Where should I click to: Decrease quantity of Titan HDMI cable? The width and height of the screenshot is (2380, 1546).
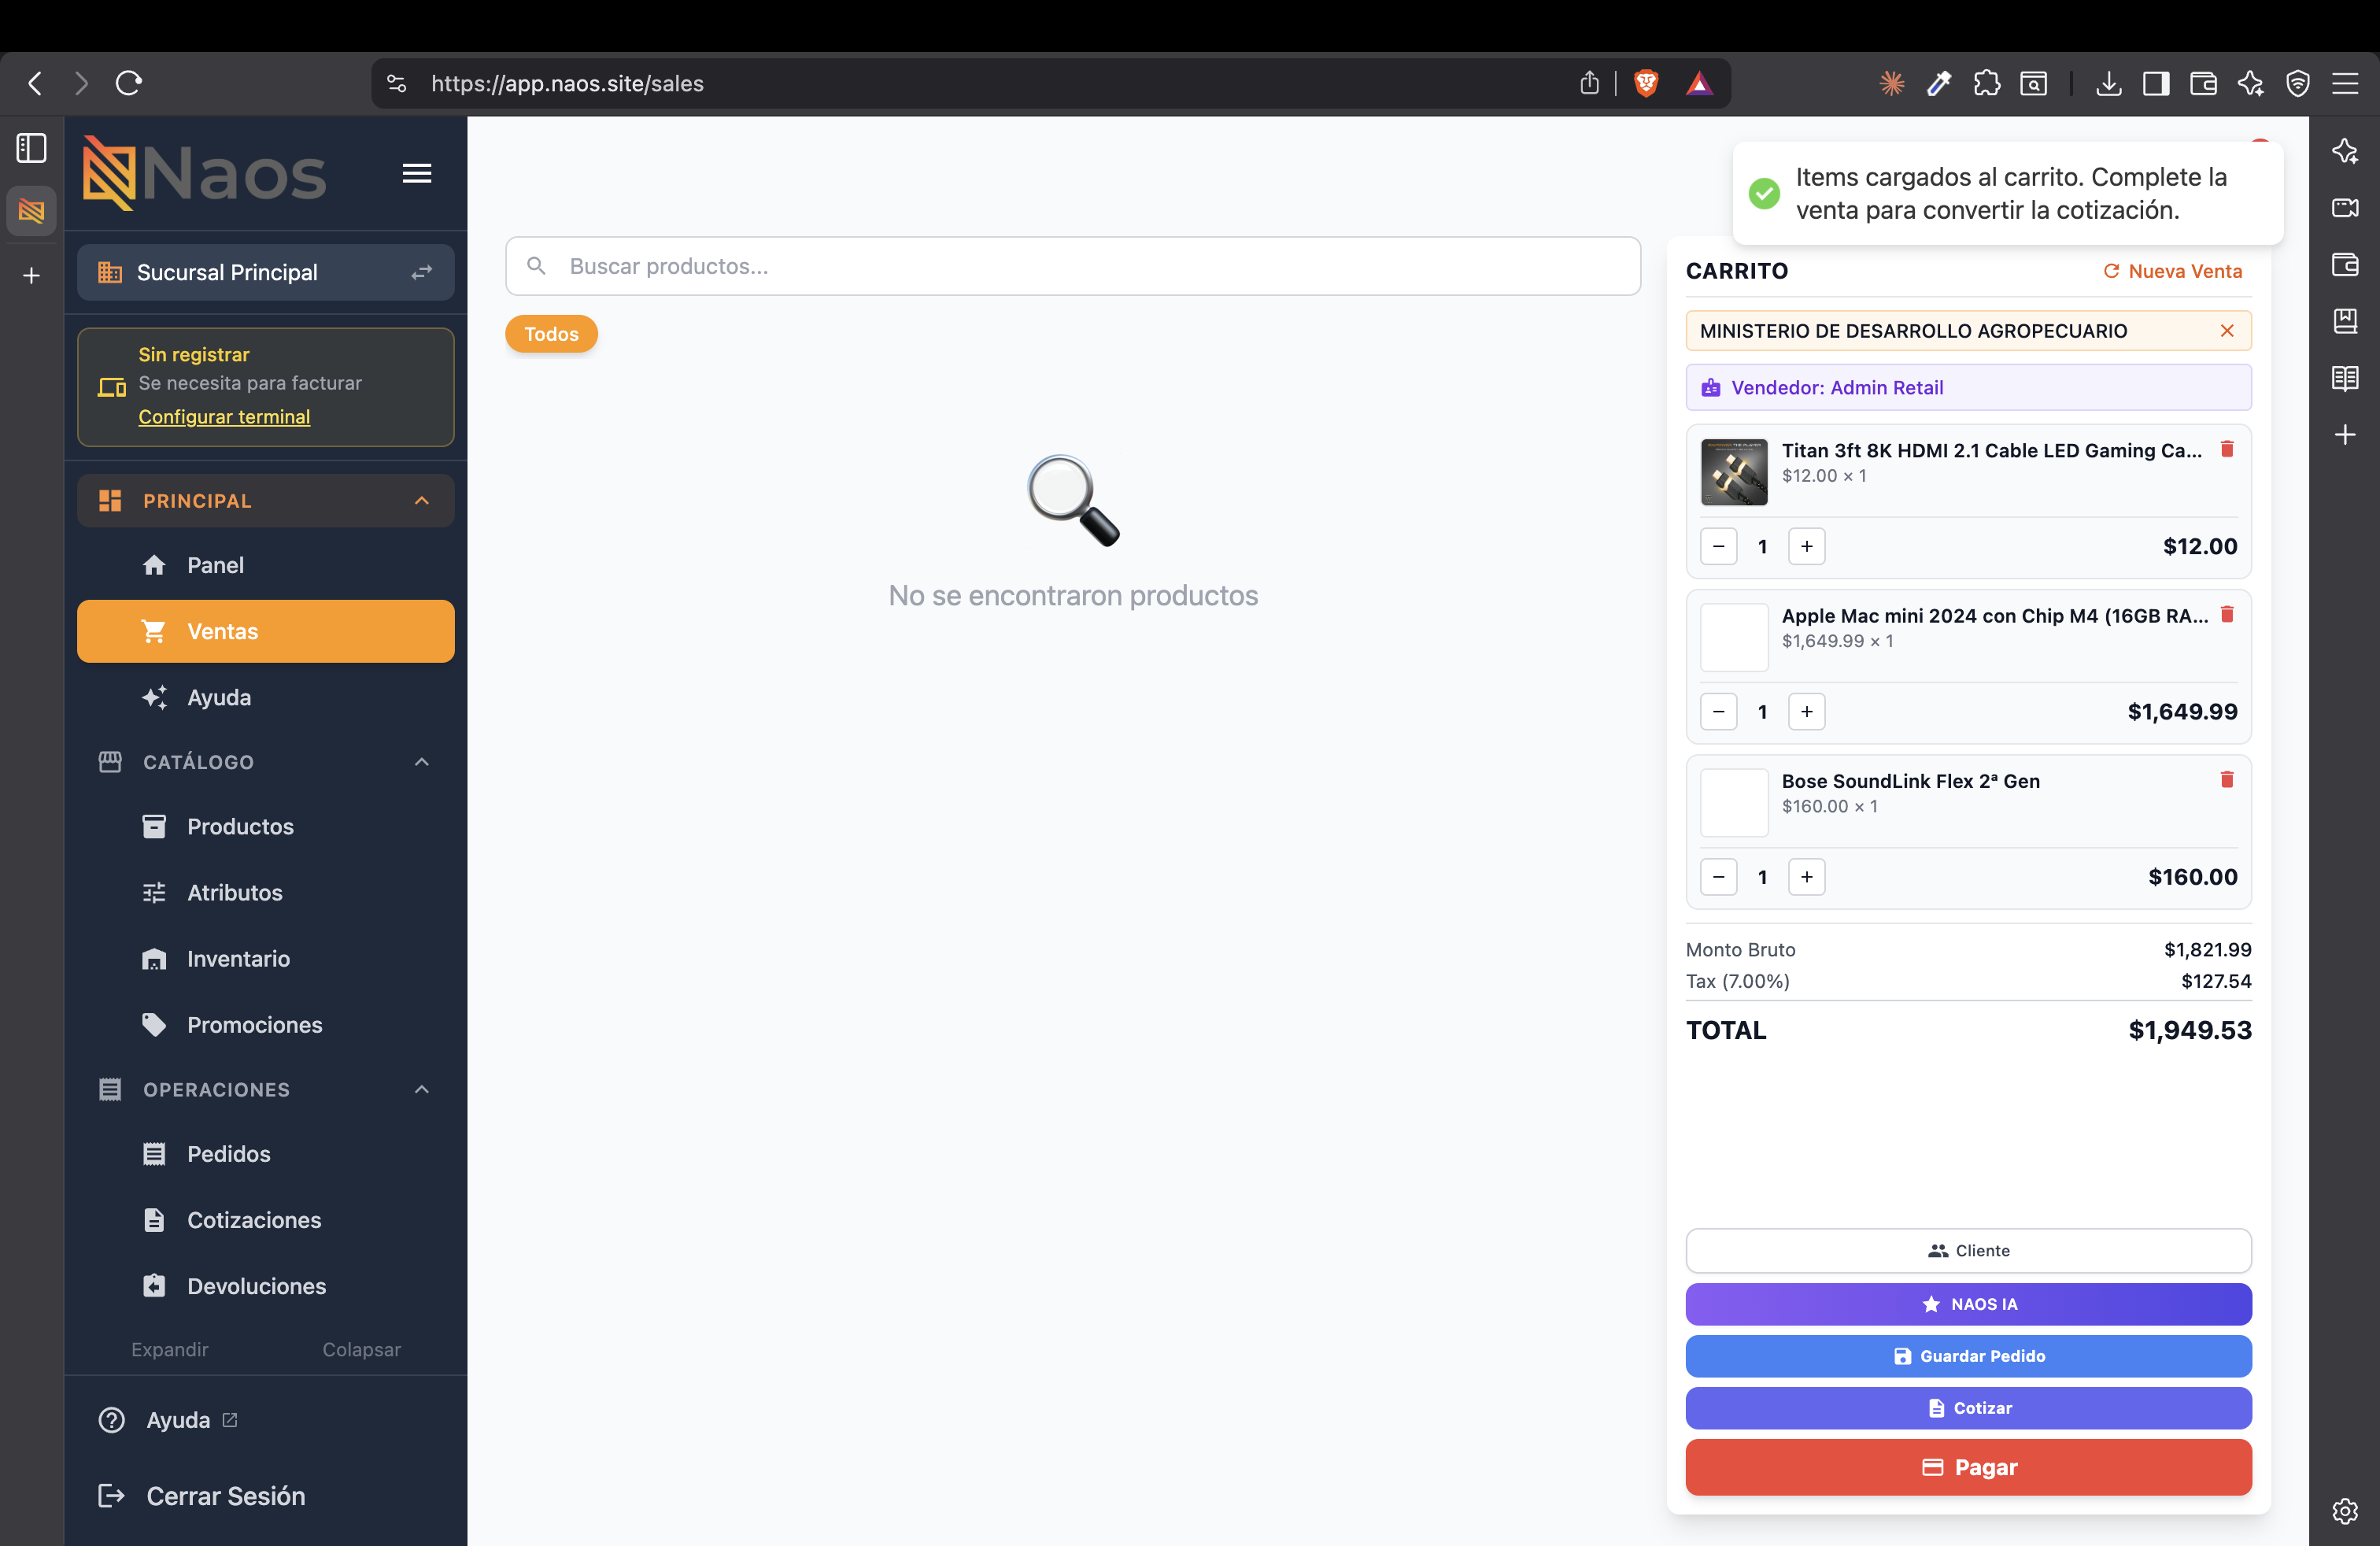click(x=1718, y=547)
